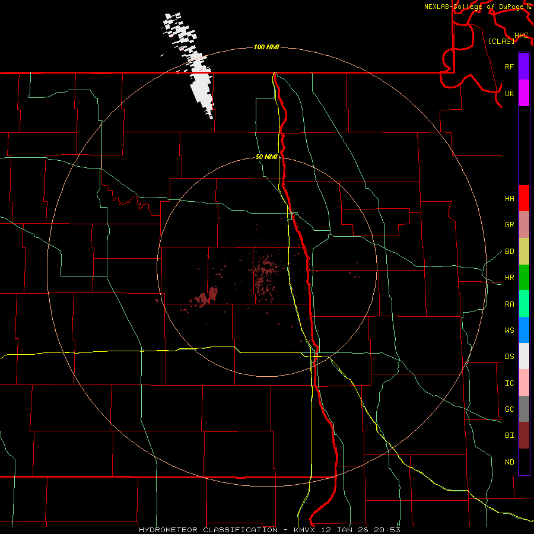
Task: Select the IC pink legend swatch
Action: tap(524, 383)
